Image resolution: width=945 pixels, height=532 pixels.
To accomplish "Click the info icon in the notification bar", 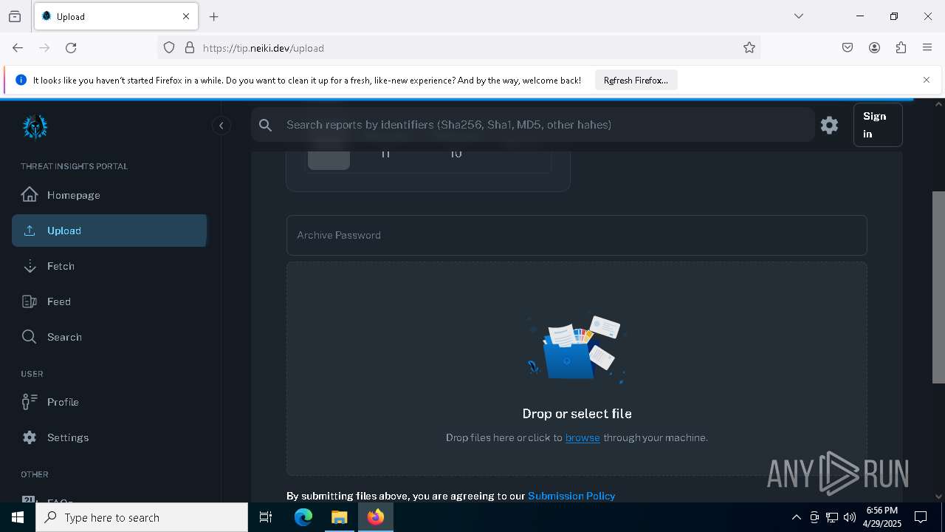I will pyautogui.click(x=21, y=80).
